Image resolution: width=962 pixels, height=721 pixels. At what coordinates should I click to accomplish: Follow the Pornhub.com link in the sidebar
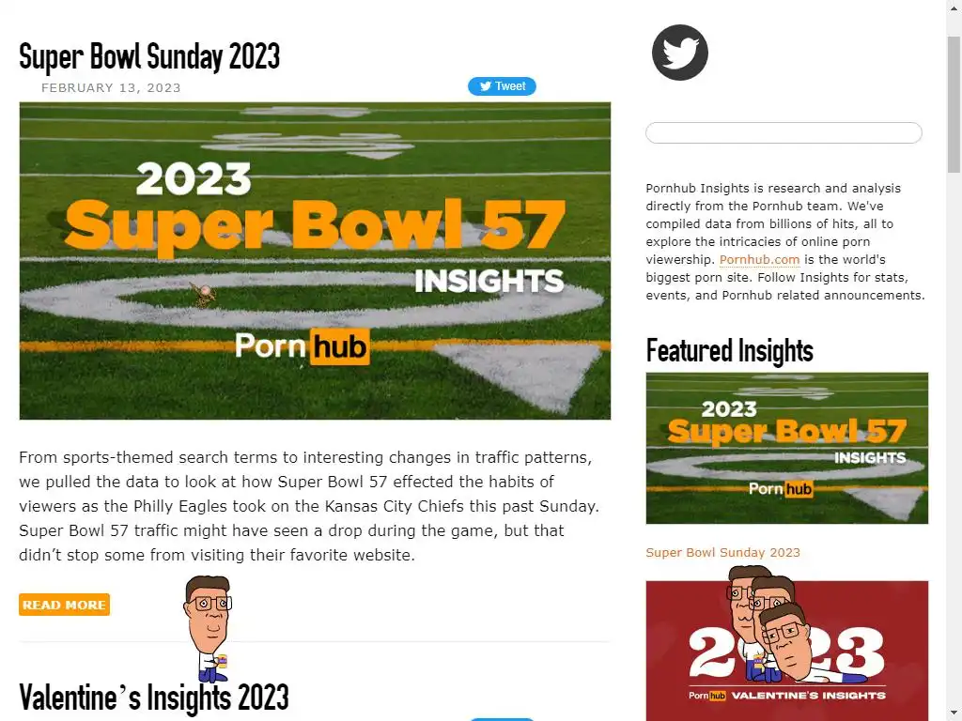click(759, 259)
